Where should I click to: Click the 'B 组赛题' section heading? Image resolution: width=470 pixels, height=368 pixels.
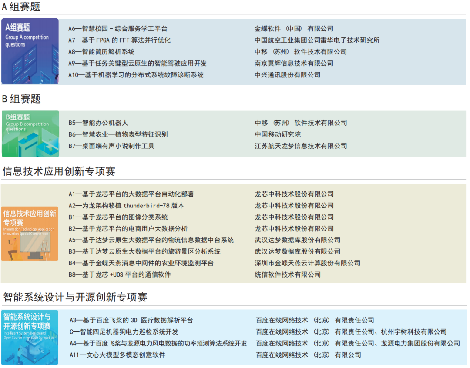pos(21,99)
